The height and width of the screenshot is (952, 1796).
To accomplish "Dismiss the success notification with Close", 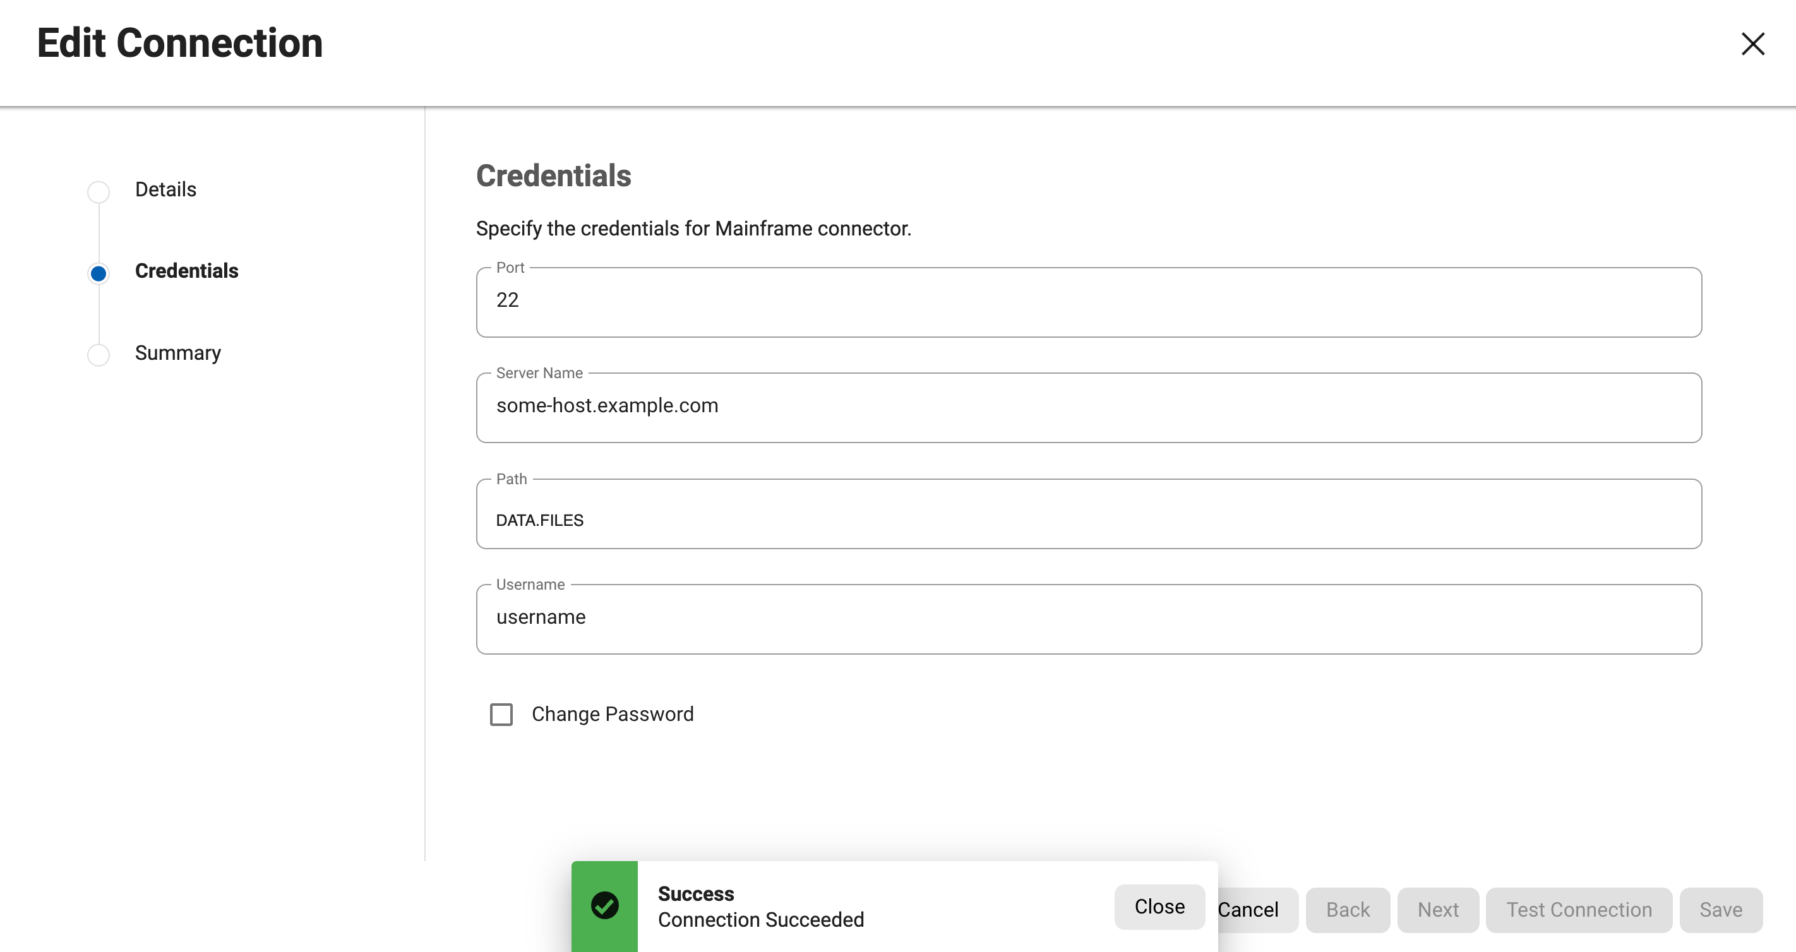I will click(x=1159, y=907).
